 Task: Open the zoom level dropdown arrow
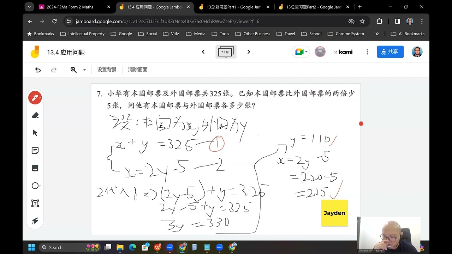pos(84,70)
